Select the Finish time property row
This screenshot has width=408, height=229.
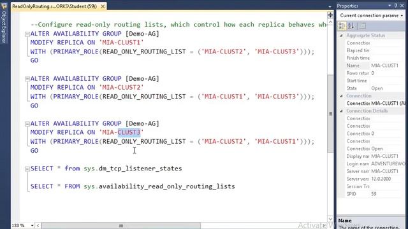pyautogui.click(x=374, y=58)
